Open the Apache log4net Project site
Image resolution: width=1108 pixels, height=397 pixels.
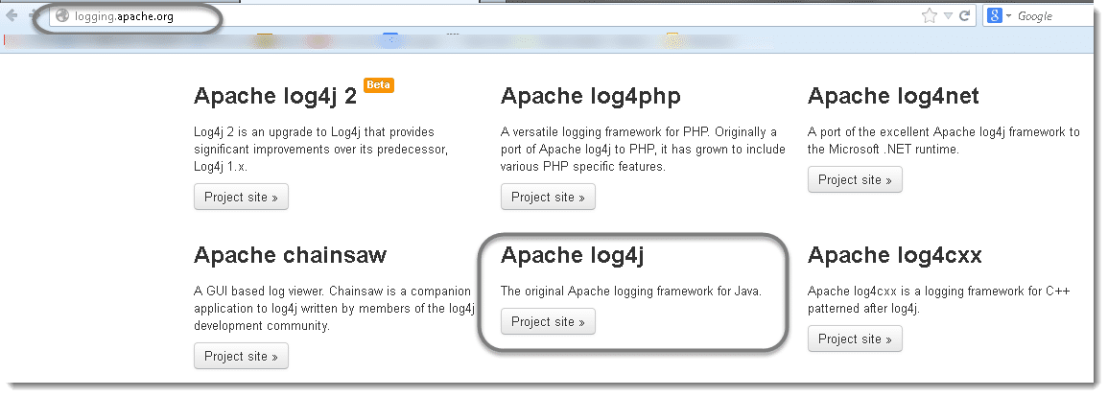pos(855,179)
